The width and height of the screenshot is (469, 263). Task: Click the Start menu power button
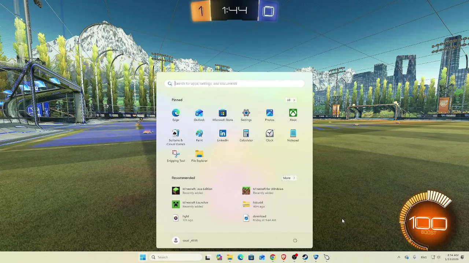pyautogui.click(x=295, y=240)
